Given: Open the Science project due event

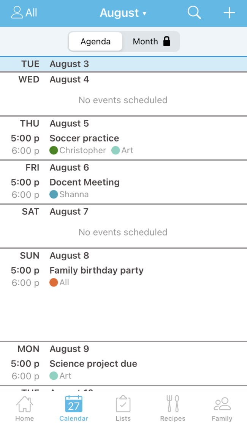Looking at the screenshot, I should (x=93, y=363).
